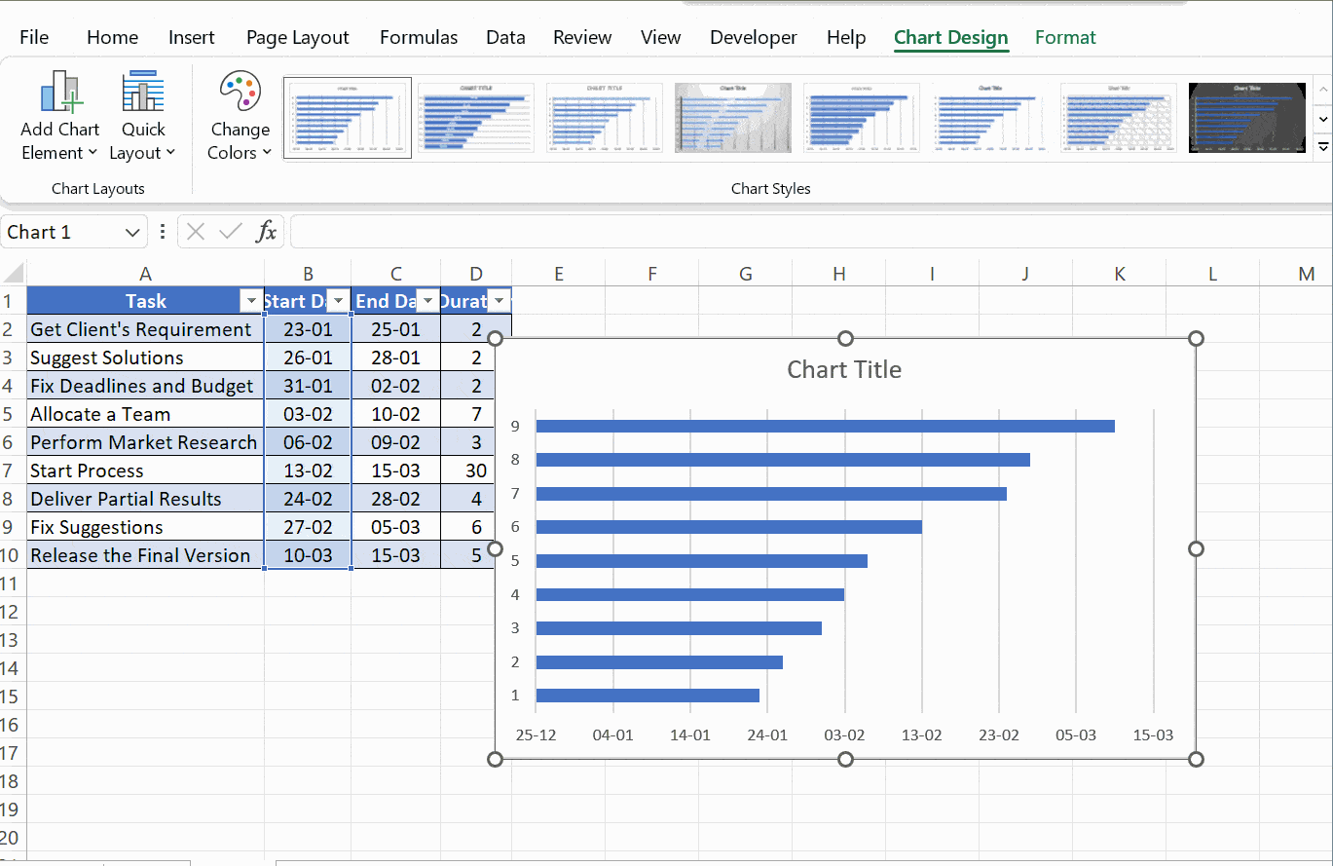Open the View tab
Viewport: 1333px width, 866px height.
[x=660, y=37]
